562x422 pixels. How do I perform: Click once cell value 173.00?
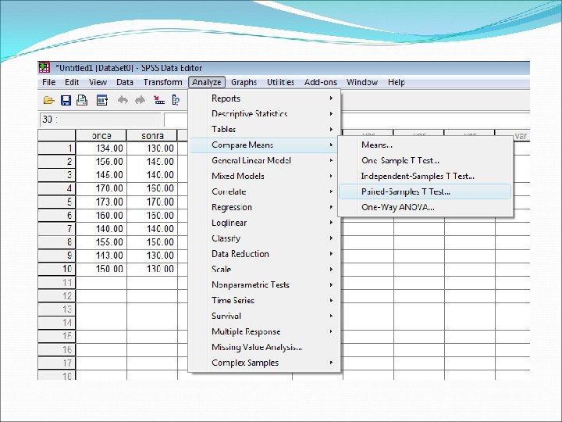coord(101,202)
